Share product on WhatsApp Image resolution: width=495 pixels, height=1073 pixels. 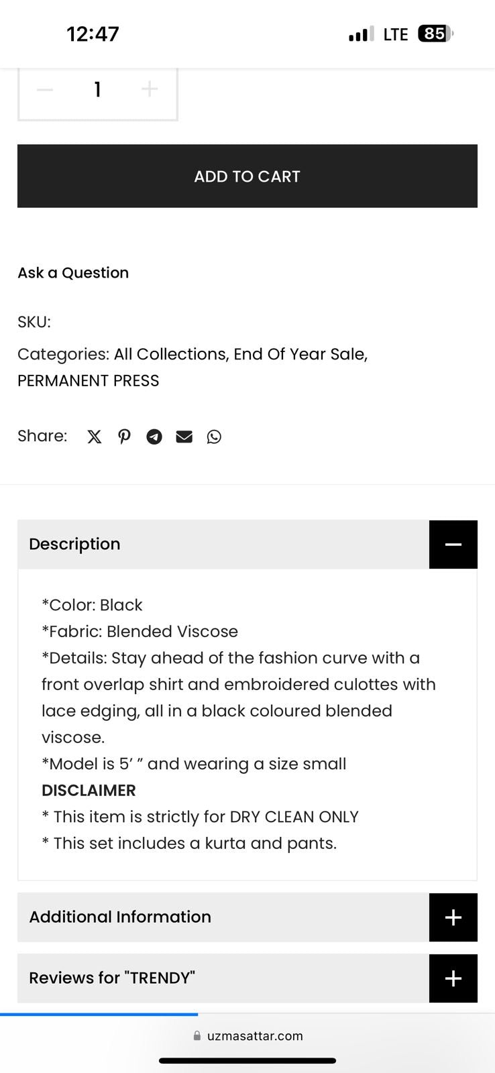click(214, 437)
